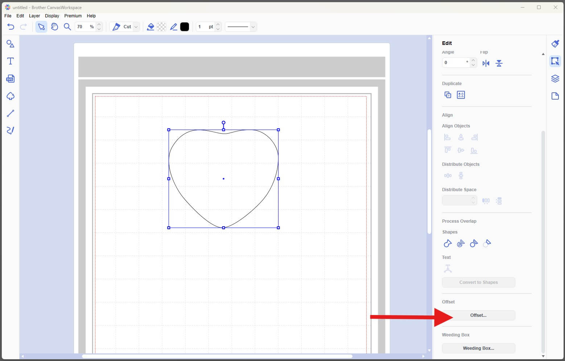Click the zoom percentage field

(x=85, y=27)
